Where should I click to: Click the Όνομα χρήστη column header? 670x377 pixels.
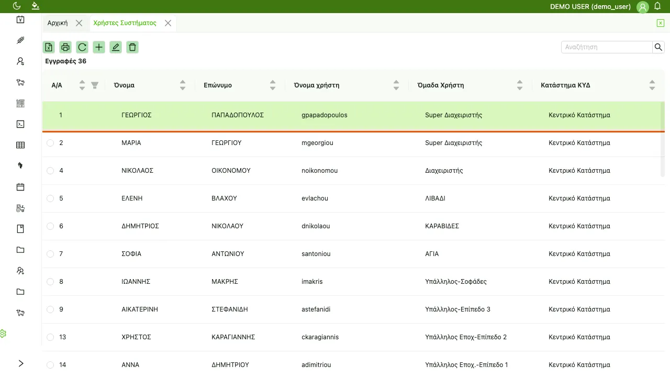pos(317,85)
